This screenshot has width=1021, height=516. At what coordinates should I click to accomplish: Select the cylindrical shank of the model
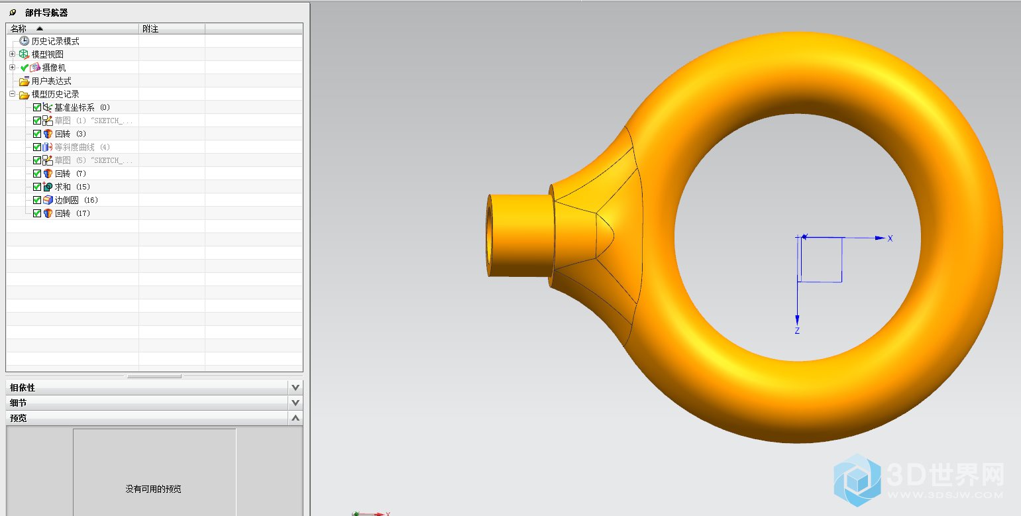pyautogui.click(x=521, y=235)
